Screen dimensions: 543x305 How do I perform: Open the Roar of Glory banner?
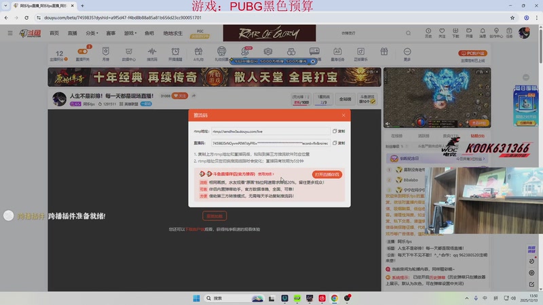pos(269,33)
